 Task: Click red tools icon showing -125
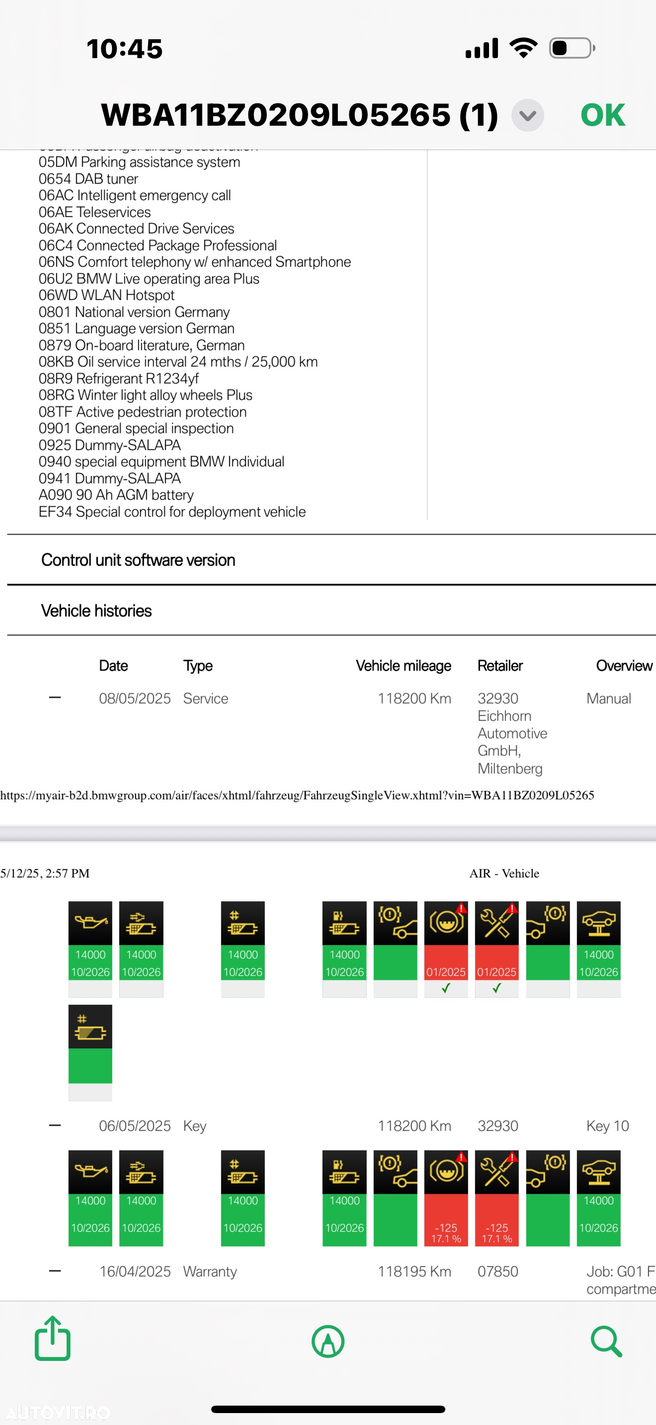[x=496, y=1198]
